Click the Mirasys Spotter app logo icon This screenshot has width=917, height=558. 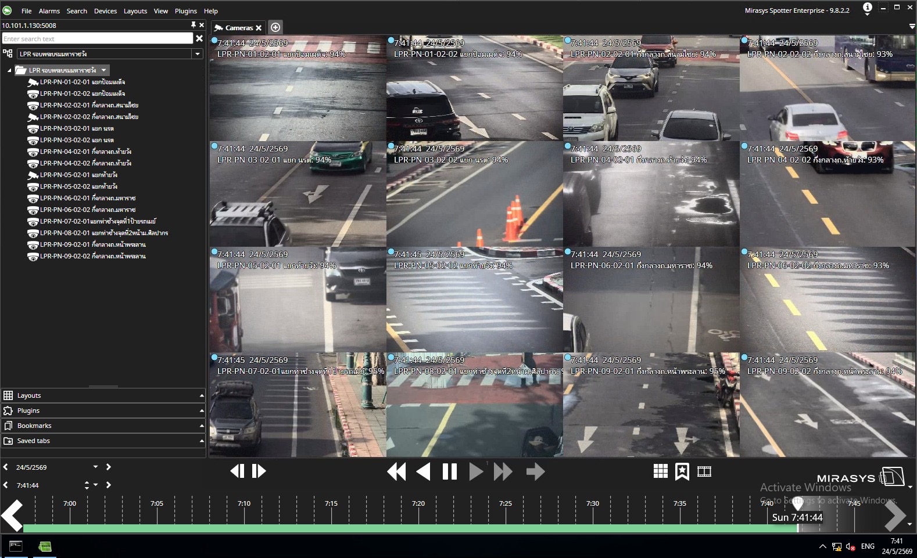tap(7, 10)
